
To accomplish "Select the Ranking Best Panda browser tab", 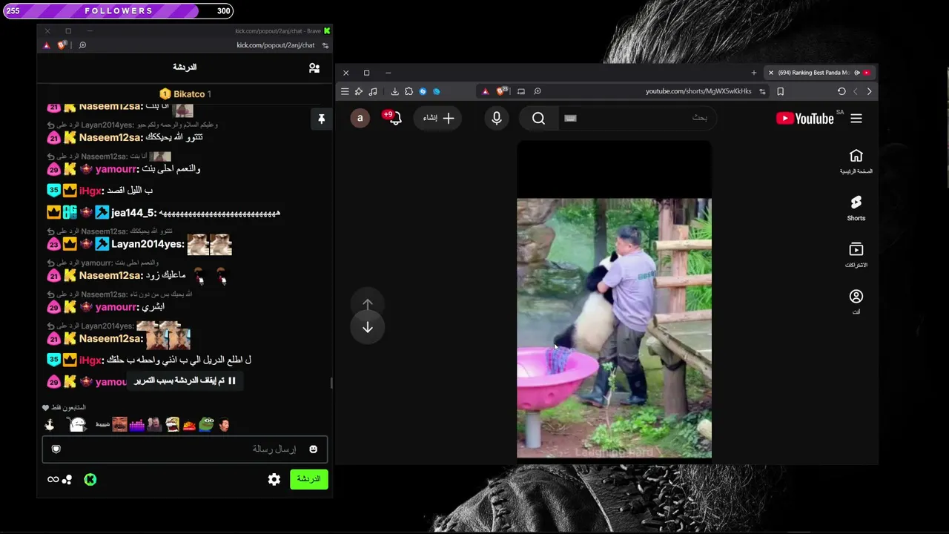I will pos(820,73).
